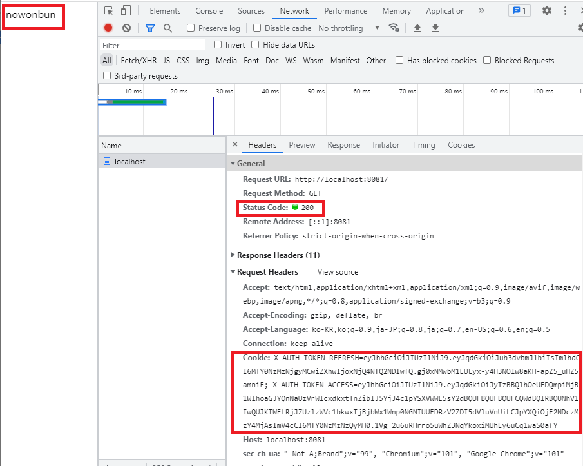
Task: Filter requests by Img
Action: coord(203,60)
